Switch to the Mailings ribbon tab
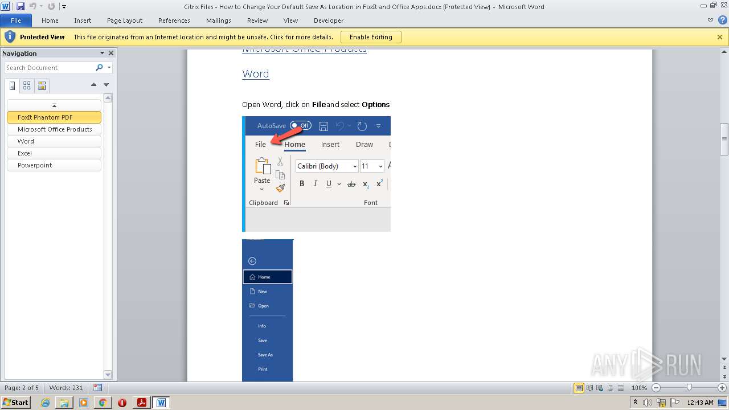Screen dimensions: 729x410 (x=219, y=20)
